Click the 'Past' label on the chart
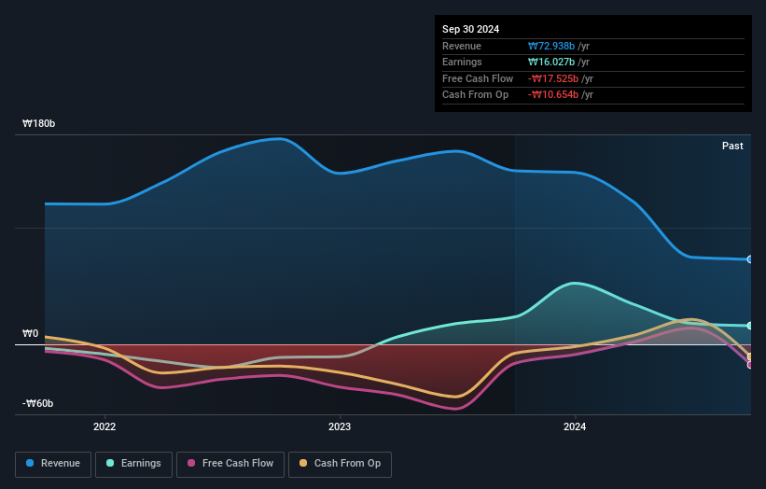Image resolution: width=766 pixels, height=489 pixels. coord(732,147)
